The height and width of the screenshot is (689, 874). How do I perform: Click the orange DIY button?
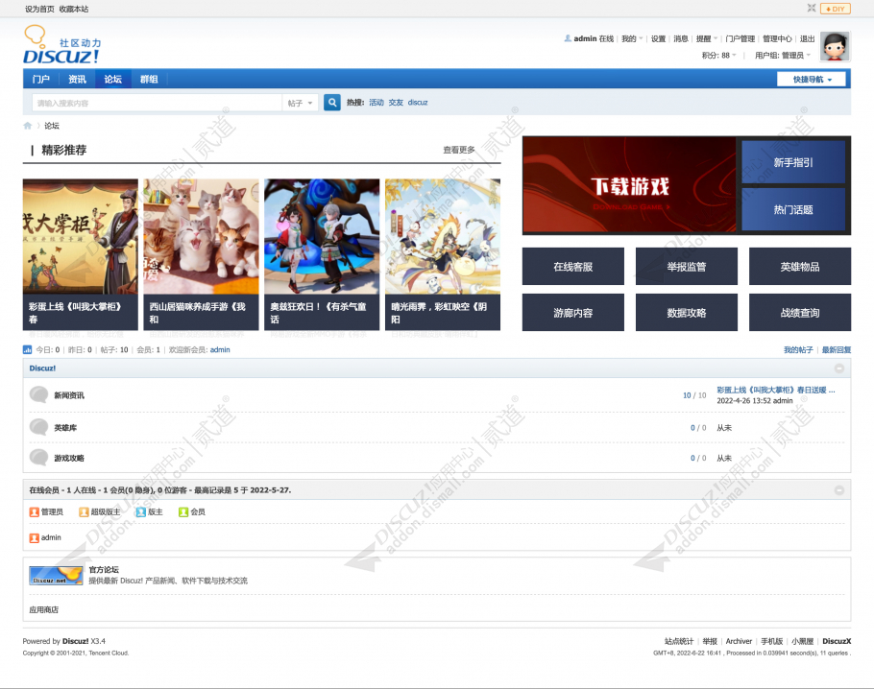tap(836, 9)
